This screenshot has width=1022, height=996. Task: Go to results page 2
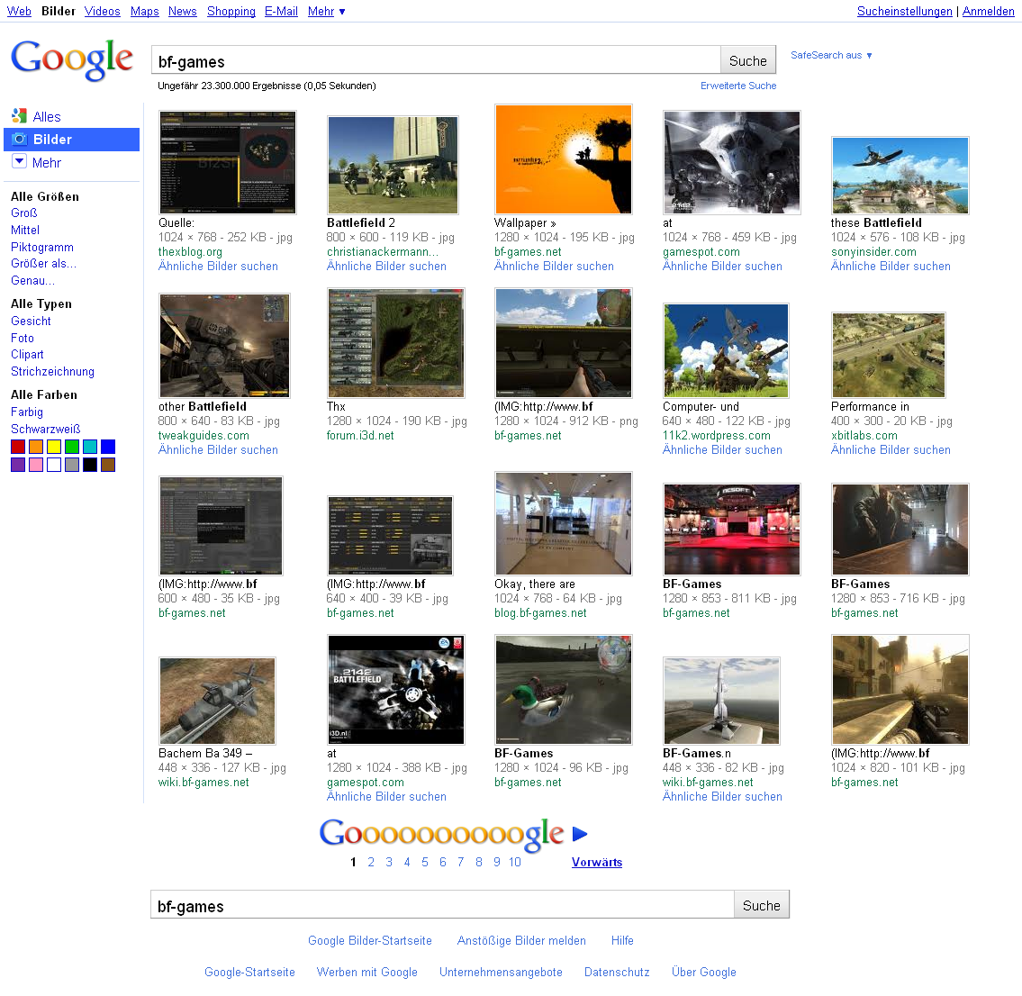[371, 863]
